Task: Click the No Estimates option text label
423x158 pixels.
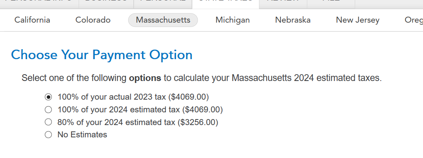Action: click(82, 135)
